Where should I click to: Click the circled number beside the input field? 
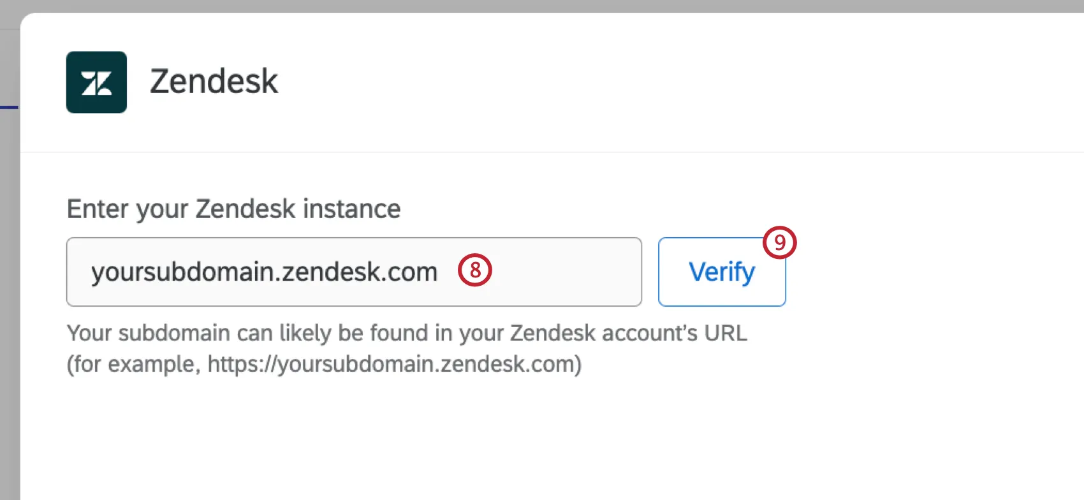tap(476, 271)
